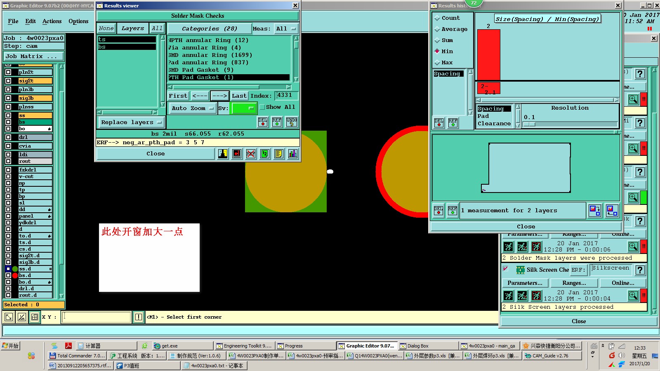660x371 pixels.
Task: Click Ranges button in Silk Screen section
Action: coord(574,283)
